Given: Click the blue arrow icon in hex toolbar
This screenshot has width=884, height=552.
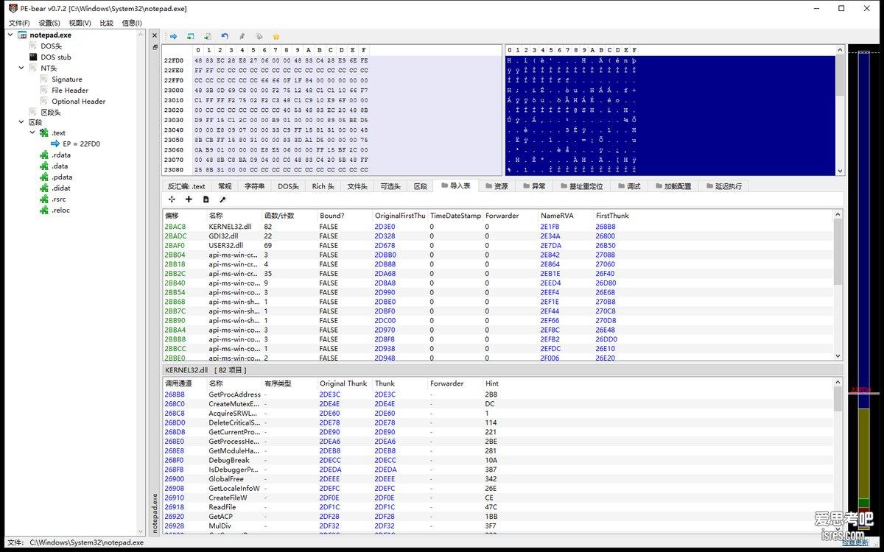Looking at the screenshot, I should (173, 36).
